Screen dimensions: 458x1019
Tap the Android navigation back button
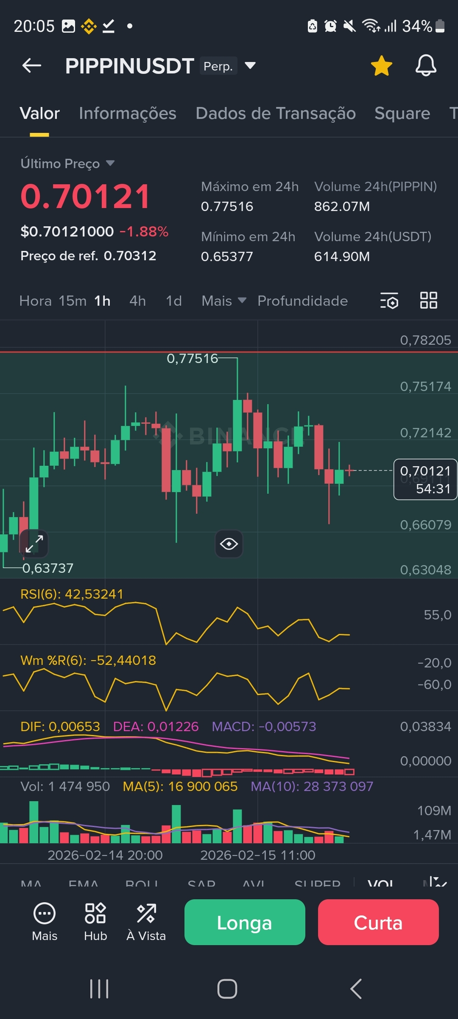(x=356, y=989)
